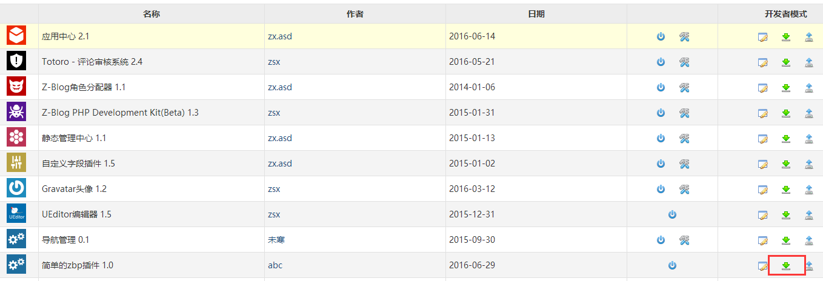Toggle power icon for UEditor编辑器 1.5

click(x=672, y=215)
